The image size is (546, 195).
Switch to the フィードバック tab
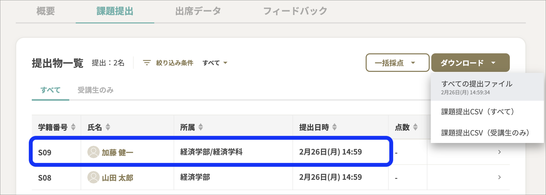pyautogui.click(x=295, y=11)
